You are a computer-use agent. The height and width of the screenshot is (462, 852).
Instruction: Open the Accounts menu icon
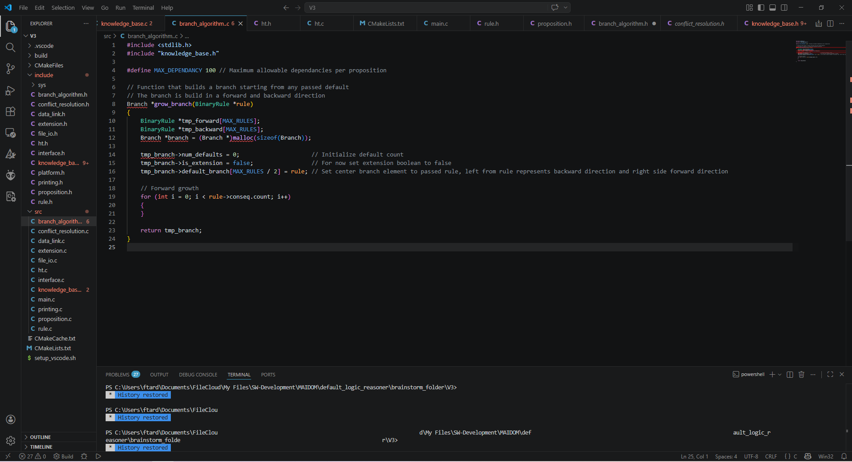pos(11,419)
